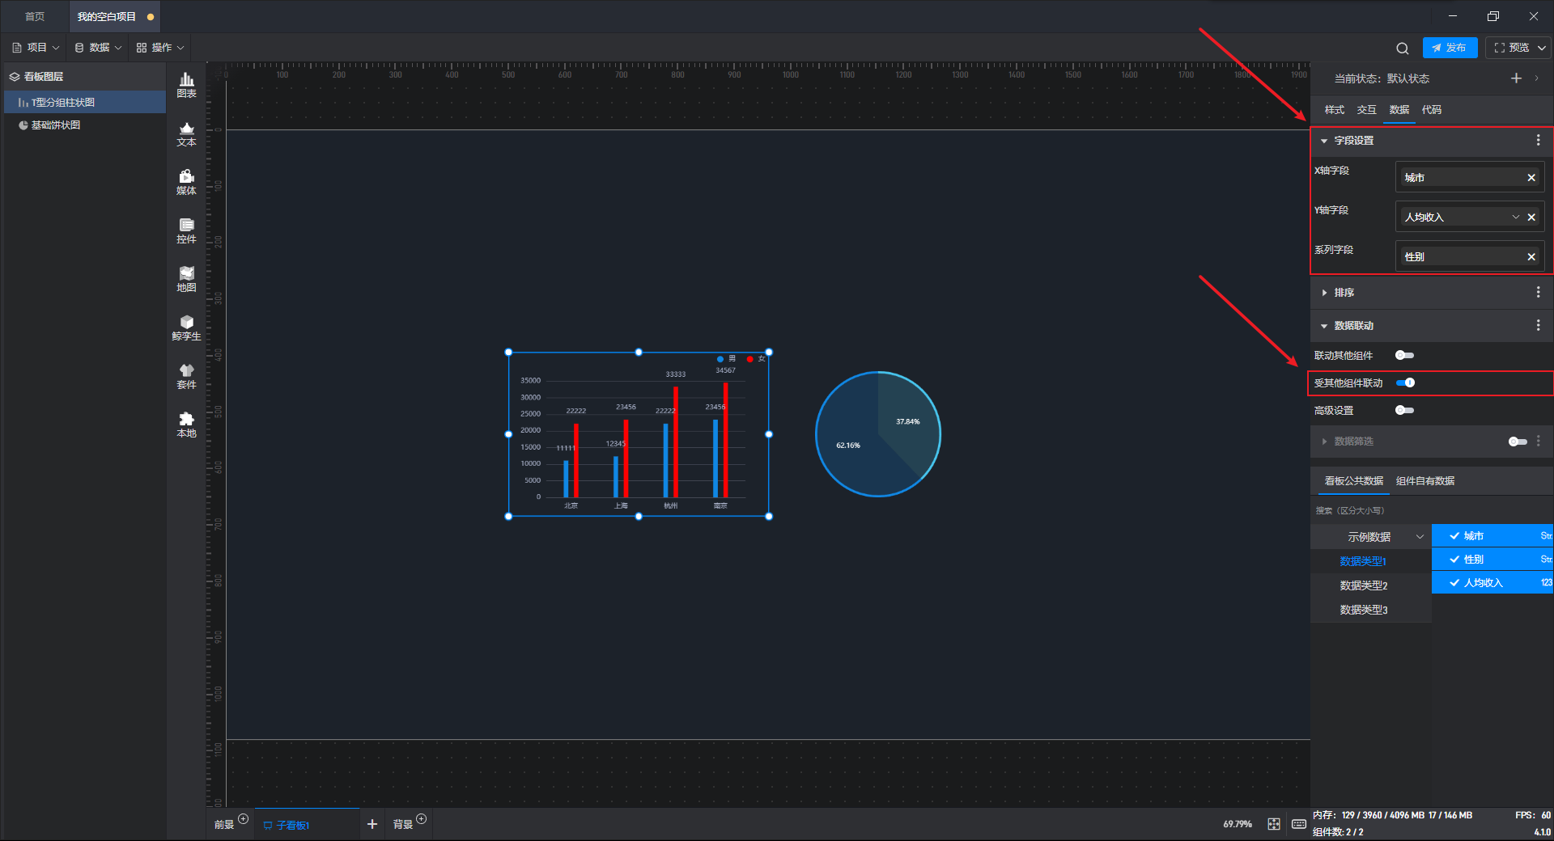
Task: Uncheck the 城市 field
Action: point(1454,536)
